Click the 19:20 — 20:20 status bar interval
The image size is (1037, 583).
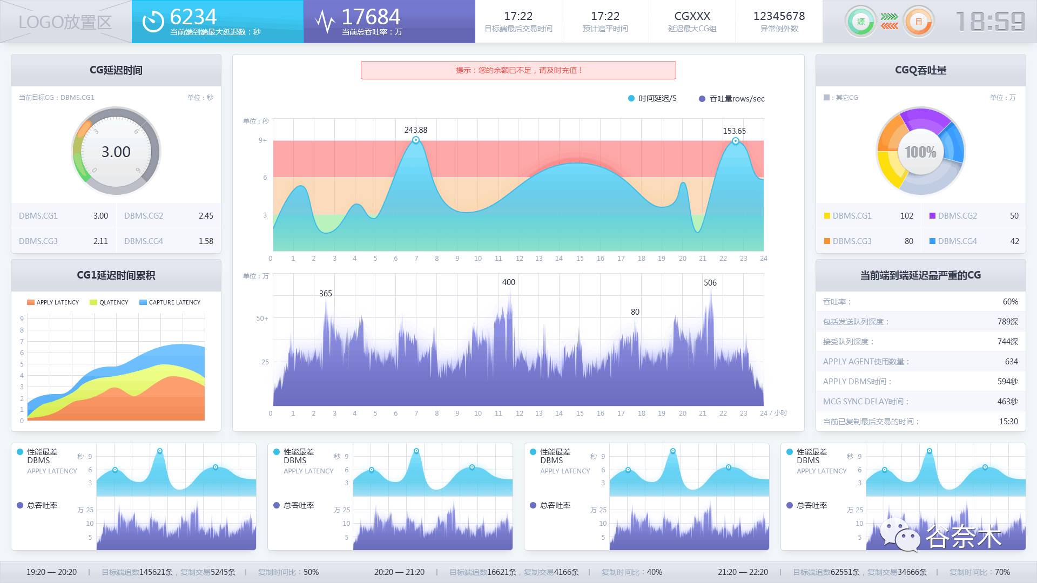[x=52, y=572]
